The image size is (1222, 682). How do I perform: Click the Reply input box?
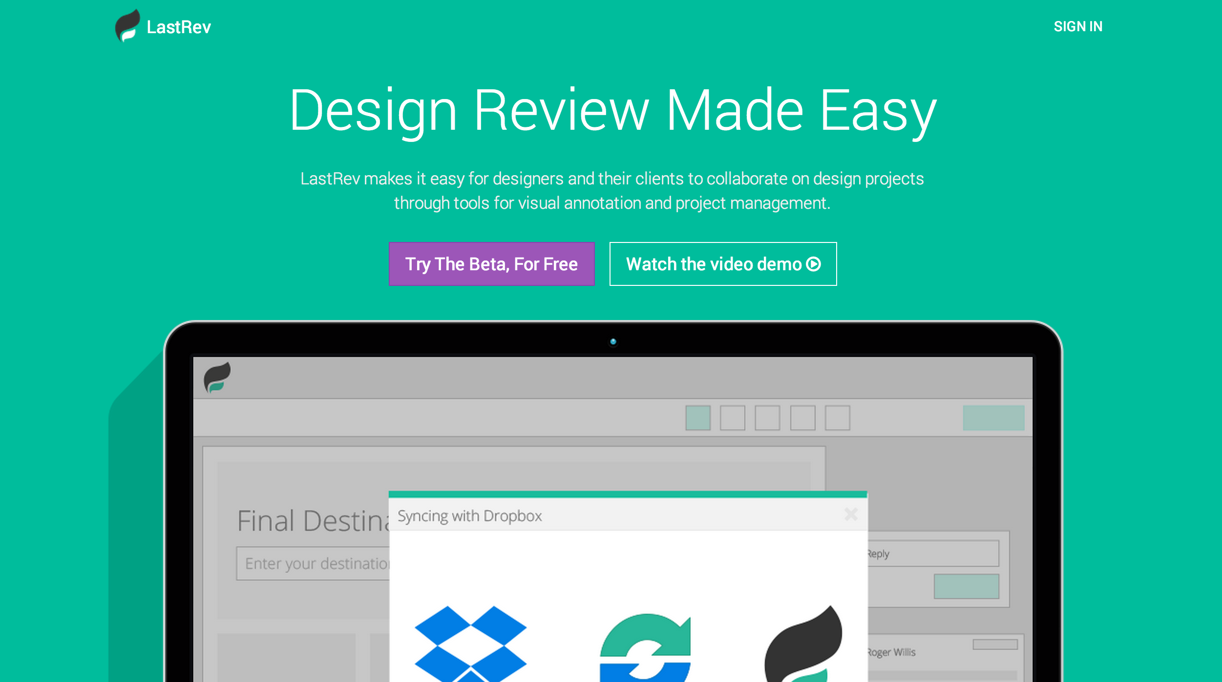(x=933, y=553)
